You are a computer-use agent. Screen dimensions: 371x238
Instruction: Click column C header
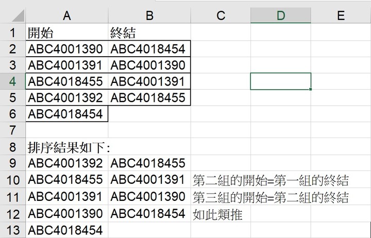[x=221, y=16]
